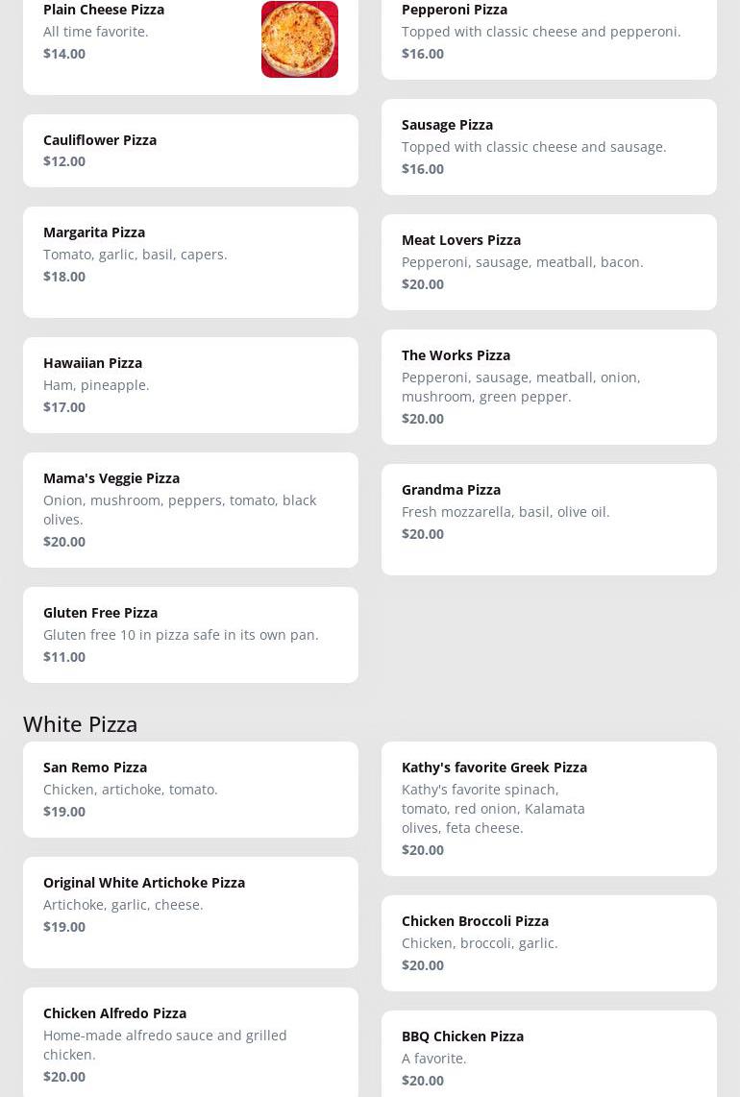Pick the Meat Lovers Pizza item
Image resolution: width=740 pixels, height=1097 pixels.
click(548, 262)
